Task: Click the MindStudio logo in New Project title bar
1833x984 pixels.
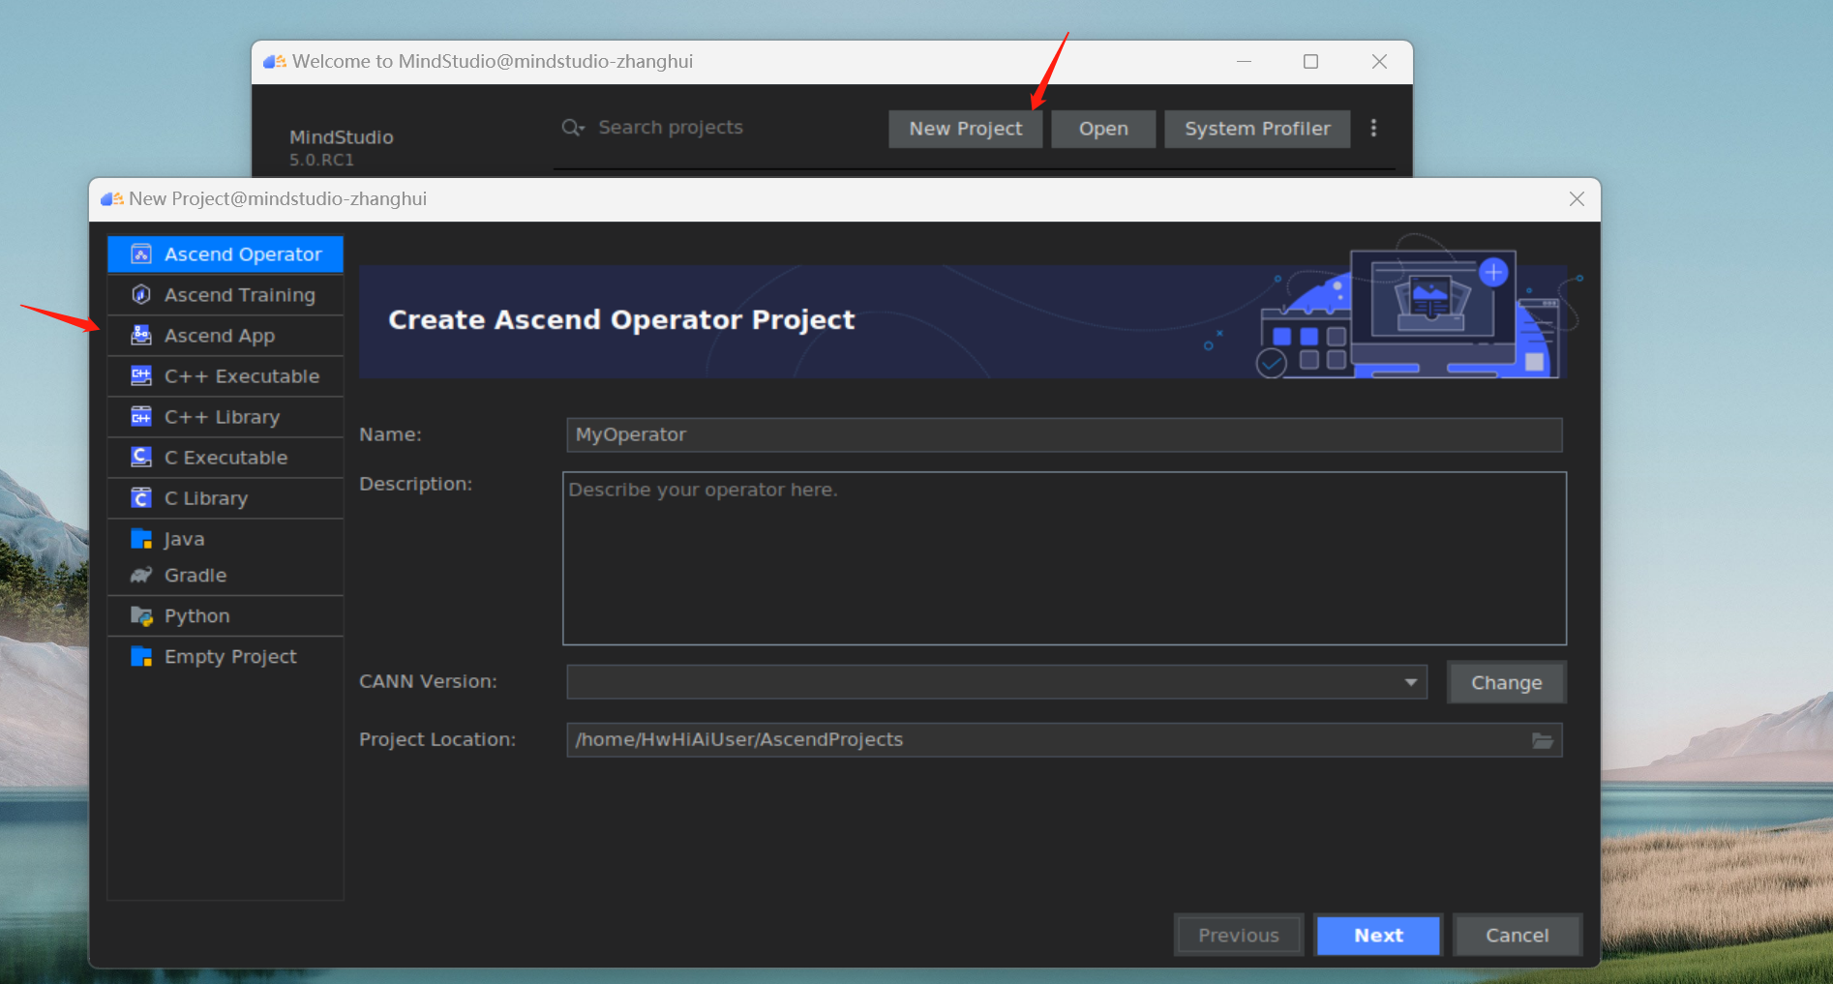Action: (x=112, y=198)
